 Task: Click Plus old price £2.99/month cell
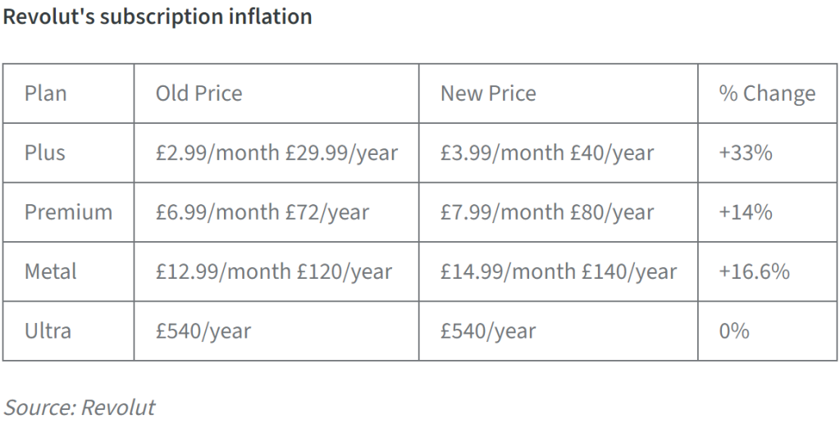pos(276,153)
